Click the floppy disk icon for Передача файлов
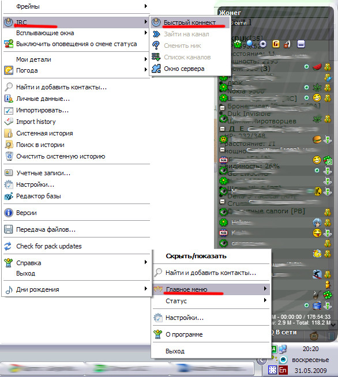The width and height of the screenshot is (338, 377). point(9,229)
